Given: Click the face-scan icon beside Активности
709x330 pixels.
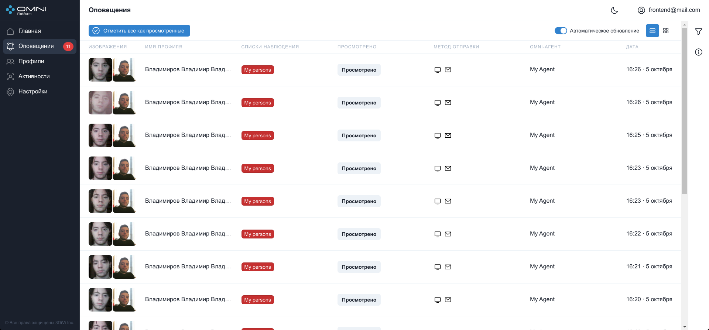Looking at the screenshot, I should (x=10, y=76).
